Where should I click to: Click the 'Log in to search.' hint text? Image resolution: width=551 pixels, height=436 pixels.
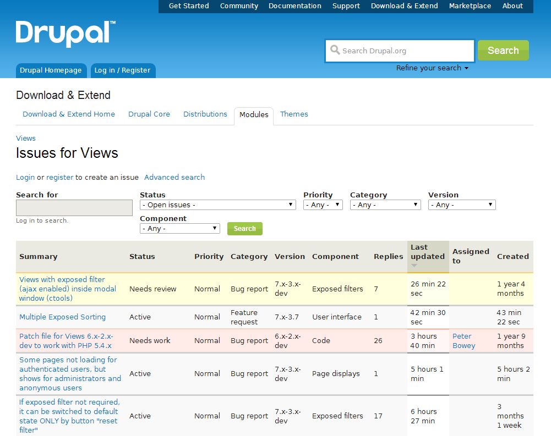(42, 220)
